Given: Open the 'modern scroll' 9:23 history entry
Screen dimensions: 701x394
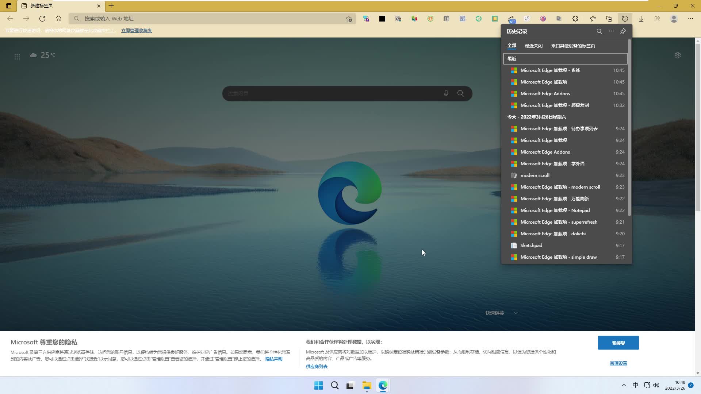Looking at the screenshot, I should click(x=566, y=175).
